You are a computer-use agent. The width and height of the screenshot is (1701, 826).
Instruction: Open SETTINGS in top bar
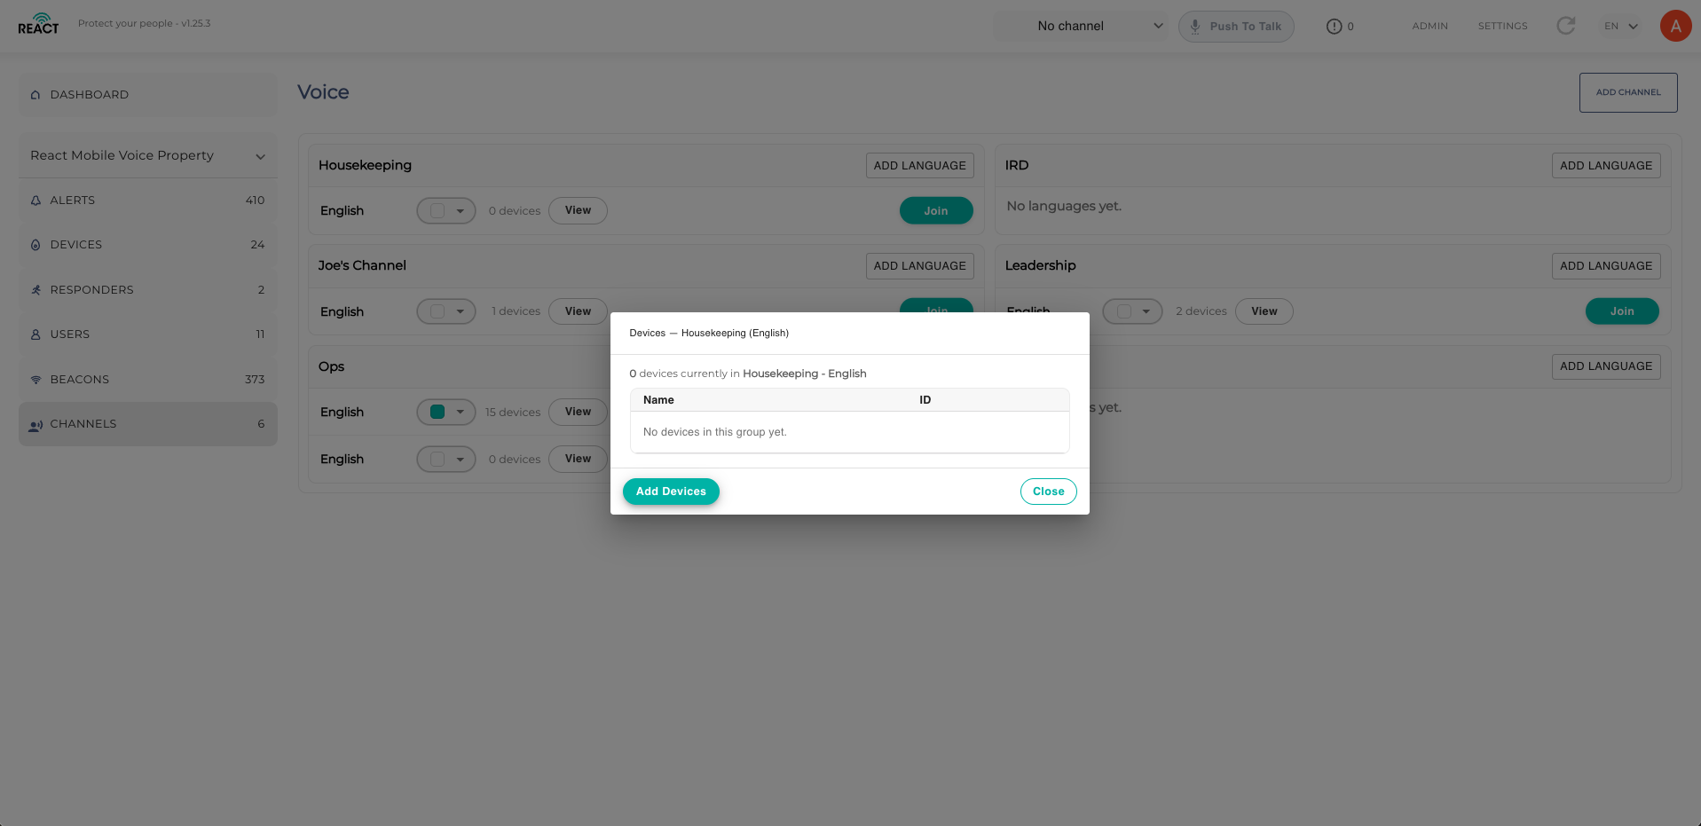pos(1502,27)
